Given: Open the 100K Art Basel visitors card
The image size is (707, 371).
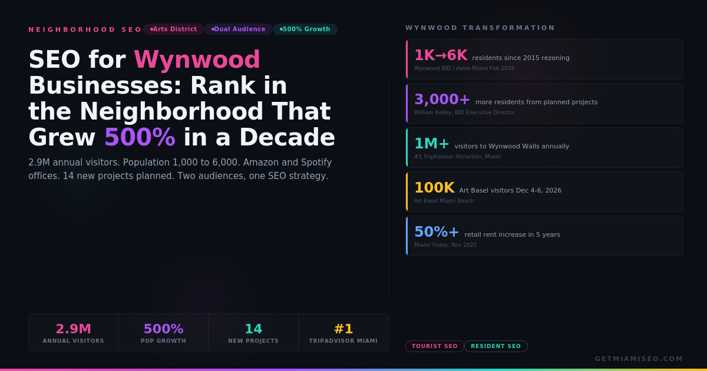Looking at the screenshot, I should coord(544,192).
